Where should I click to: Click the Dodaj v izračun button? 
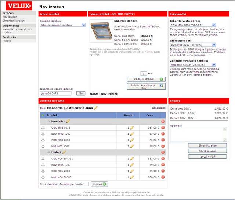point(146,79)
